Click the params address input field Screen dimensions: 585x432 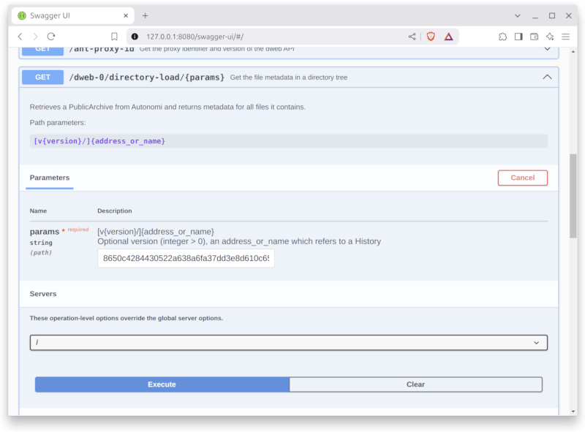[186, 258]
